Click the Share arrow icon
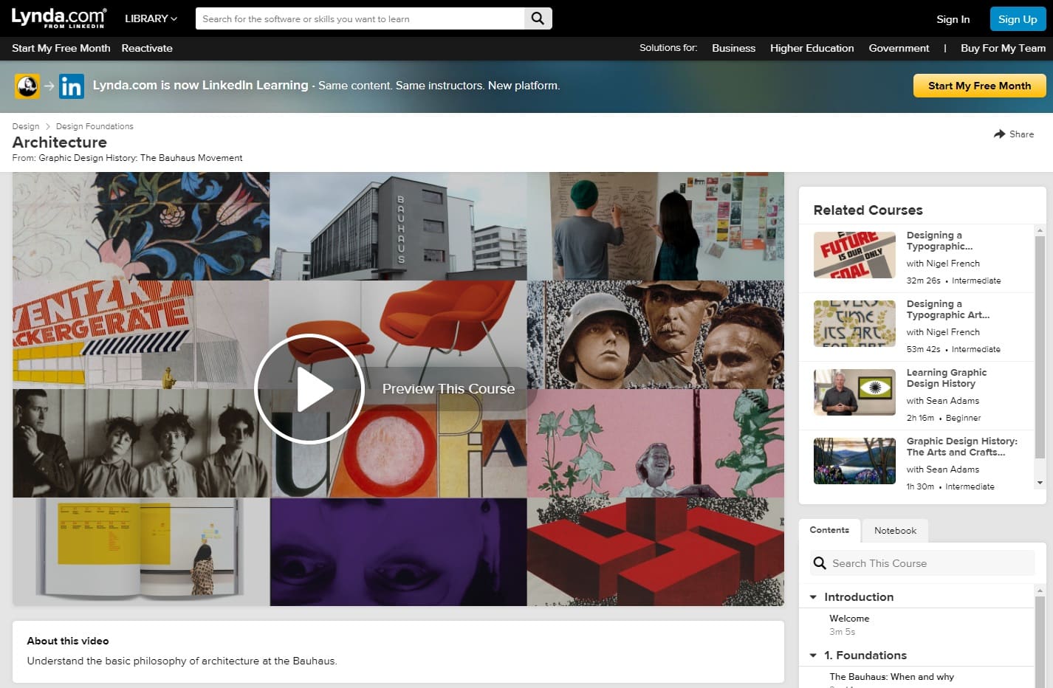The height and width of the screenshot is (688, 1053). point(999,134)
